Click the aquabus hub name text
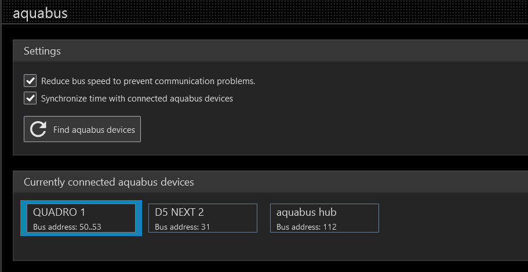Viewport: 528px width, 272px height. pos(307,212)
